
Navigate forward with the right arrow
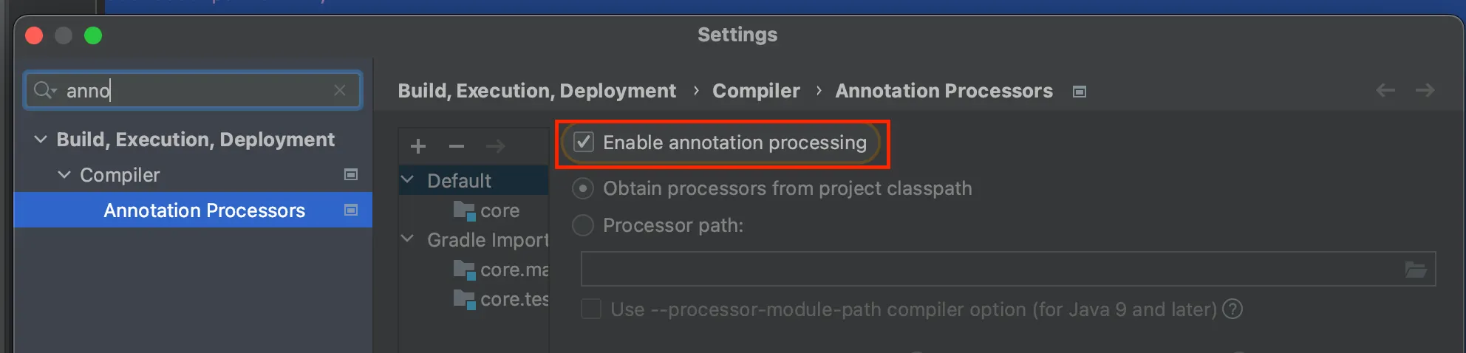1425,90
